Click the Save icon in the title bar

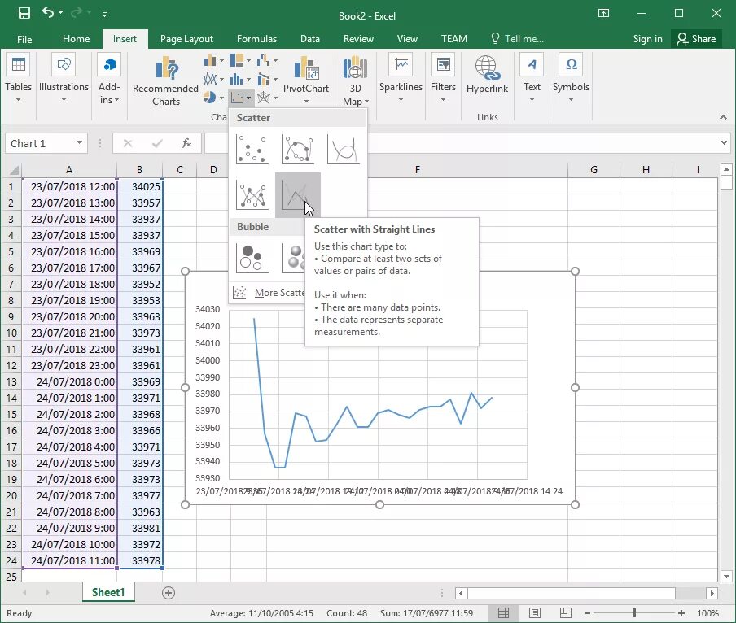click(24, 13)
